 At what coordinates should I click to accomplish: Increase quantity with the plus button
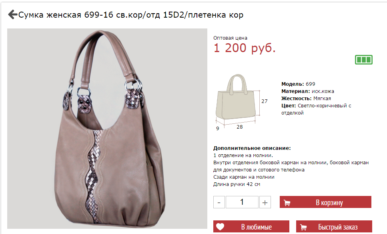(x=265, y=202)
